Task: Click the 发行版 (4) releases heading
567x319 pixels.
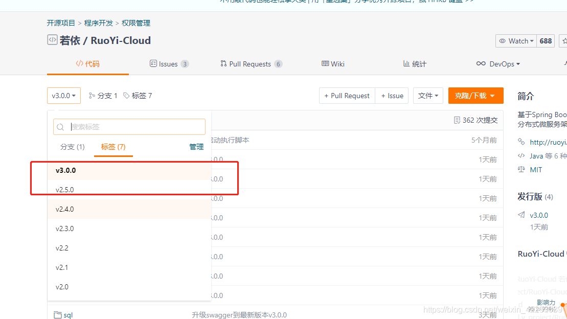Action: tap(535, 197)
